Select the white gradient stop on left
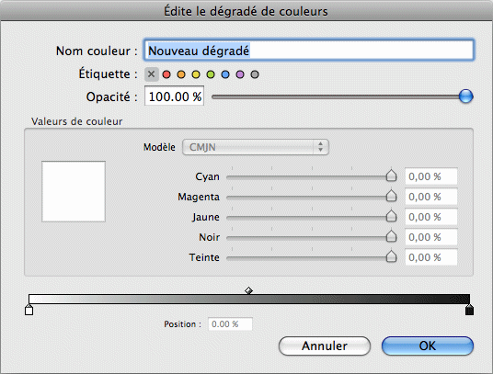The width and height of the screenshot is (493, 374). click(x=29, y=310)
